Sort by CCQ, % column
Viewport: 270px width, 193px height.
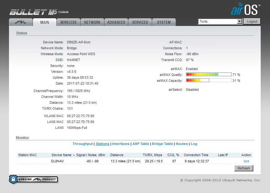pyautogui.click(x=173, y=155)
